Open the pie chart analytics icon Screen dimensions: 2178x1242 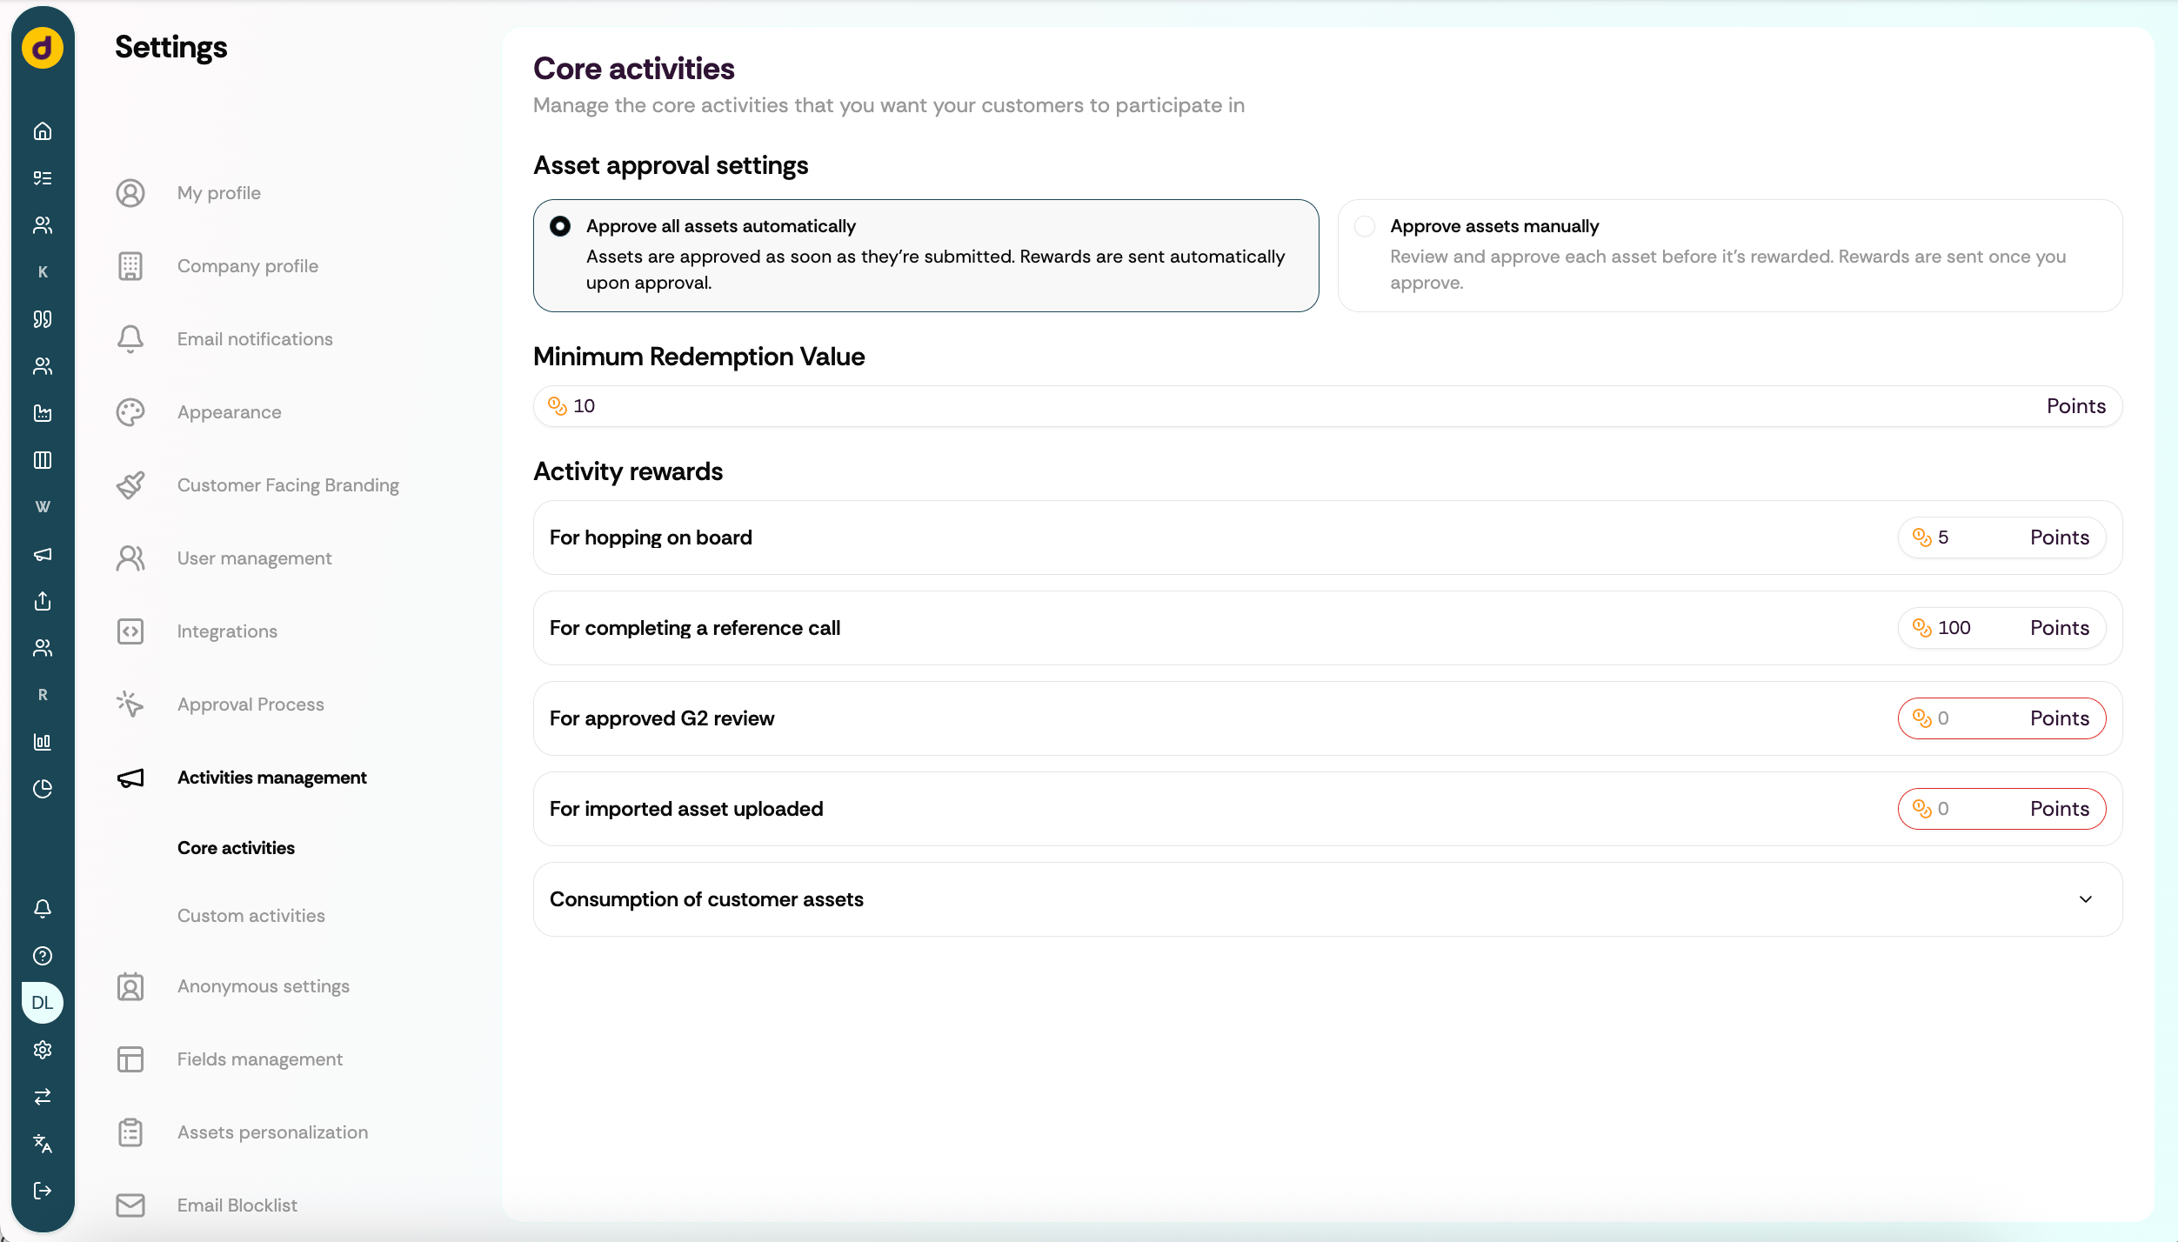(x=43, y=789)
